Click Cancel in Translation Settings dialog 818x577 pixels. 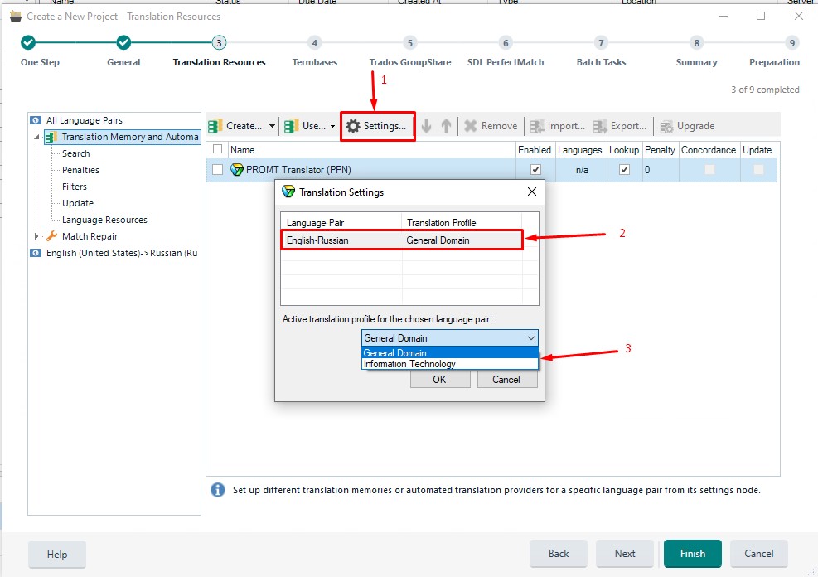point(506,379)
